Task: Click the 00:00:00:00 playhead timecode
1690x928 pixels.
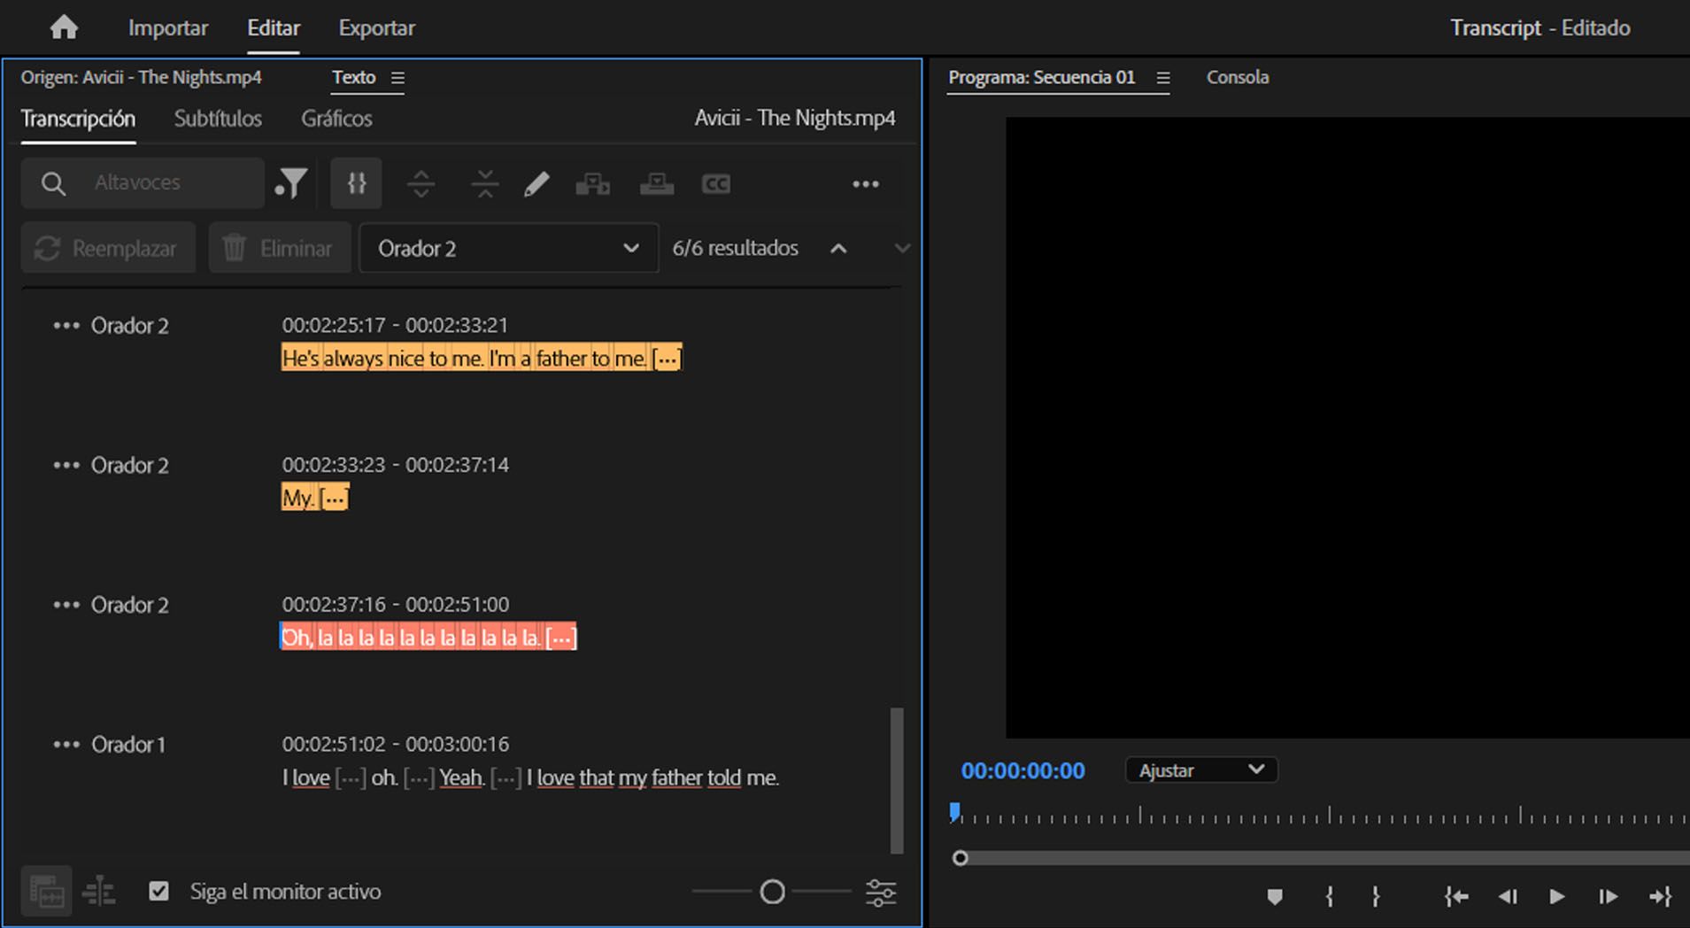Action: pos(1023,770)
